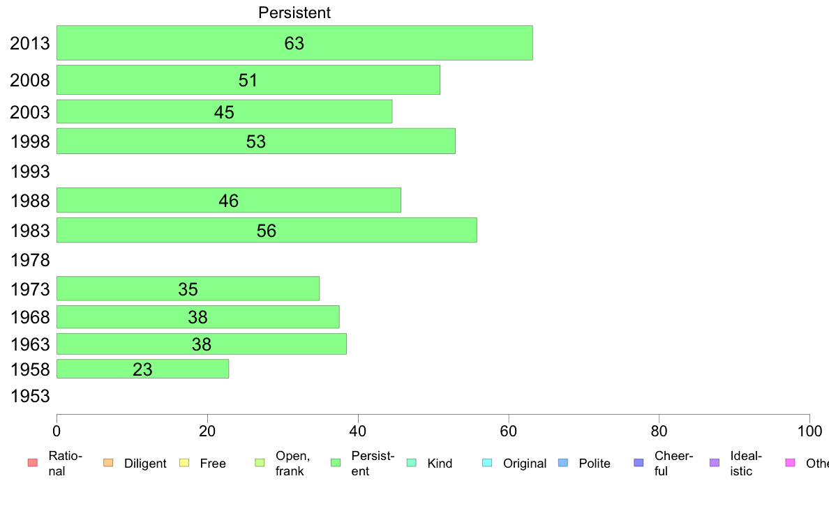Click the 1993 year label
Image resolution: width=829 pixels, height=513 pixels.
coord(30,171)
